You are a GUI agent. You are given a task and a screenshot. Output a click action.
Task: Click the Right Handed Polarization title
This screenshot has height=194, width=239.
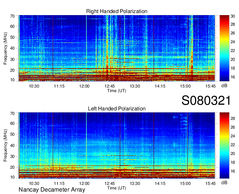point(117,11)
